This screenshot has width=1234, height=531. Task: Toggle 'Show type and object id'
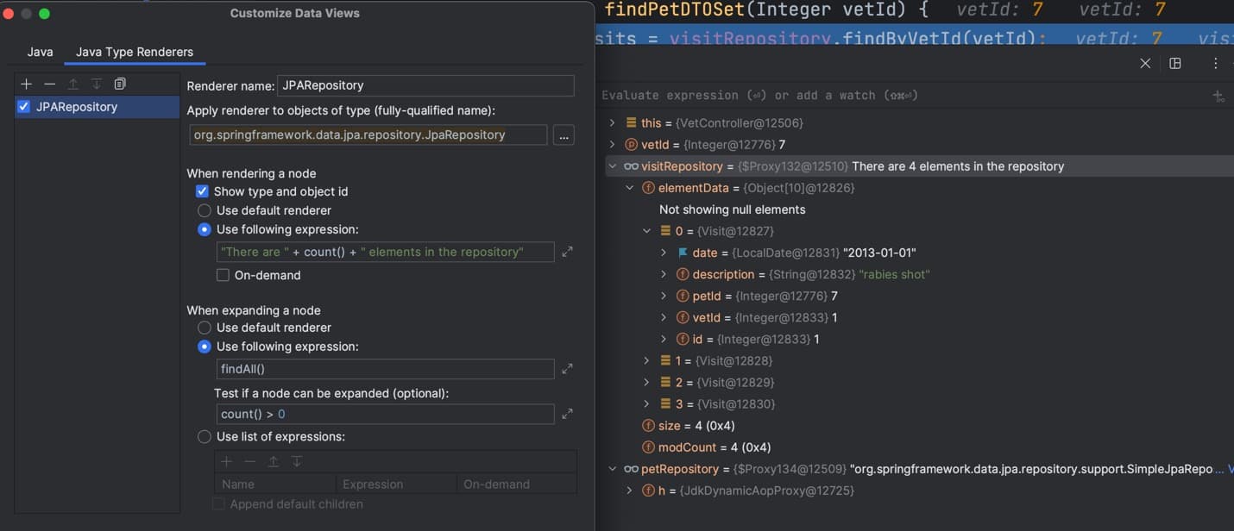tap(201, 191)
